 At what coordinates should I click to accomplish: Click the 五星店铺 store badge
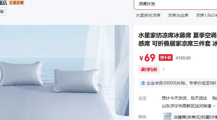[x=16, y=3]
